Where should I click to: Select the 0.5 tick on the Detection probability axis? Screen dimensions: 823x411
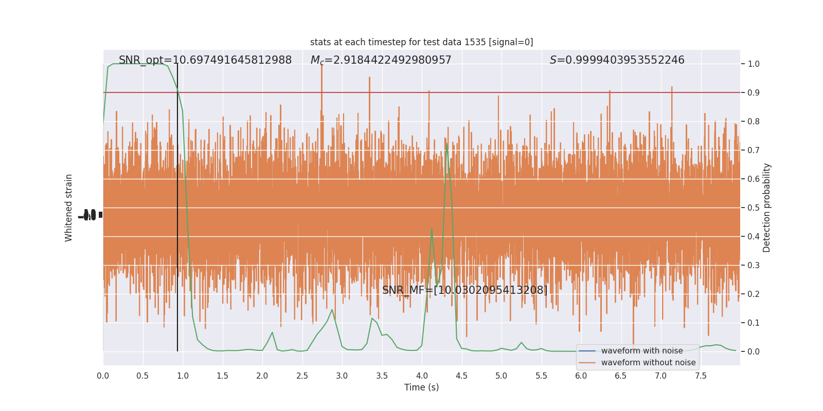(754, 208)
